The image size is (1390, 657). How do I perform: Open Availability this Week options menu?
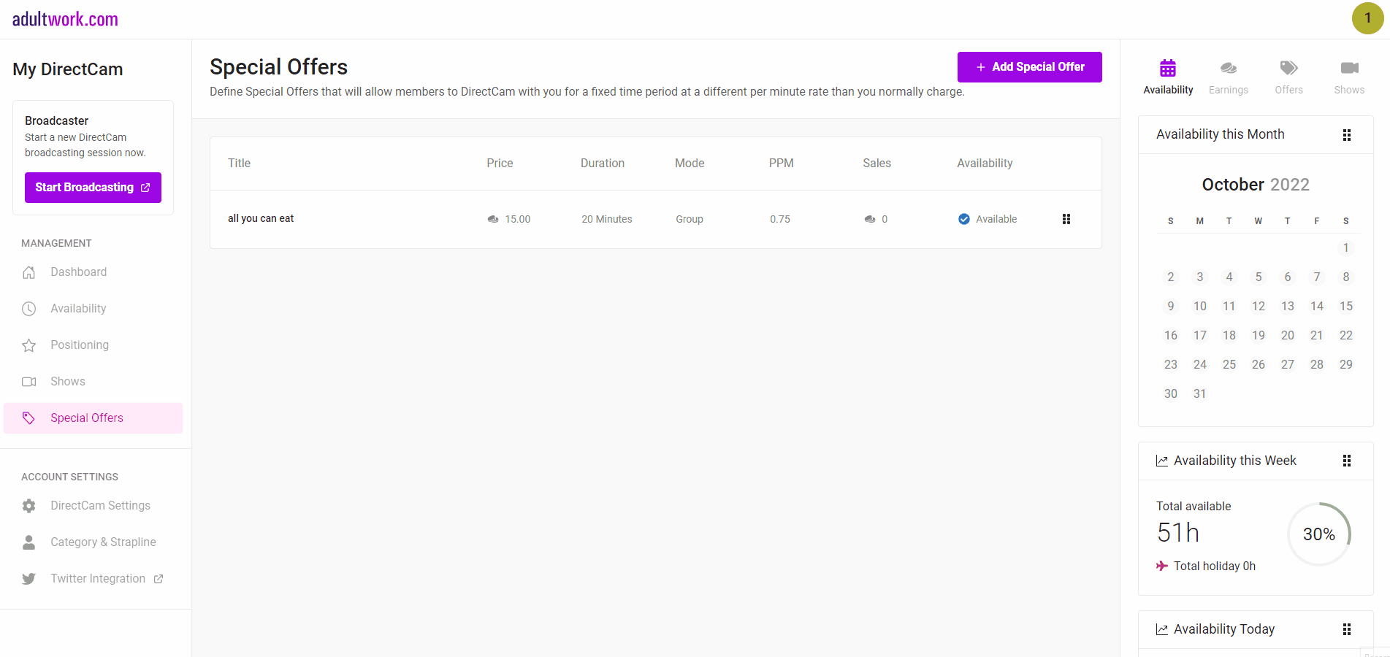coord(1347,461)
